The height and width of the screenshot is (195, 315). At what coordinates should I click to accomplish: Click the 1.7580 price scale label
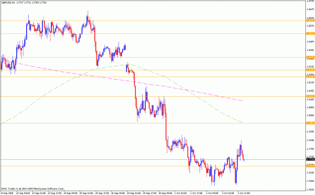pos(310,181)
